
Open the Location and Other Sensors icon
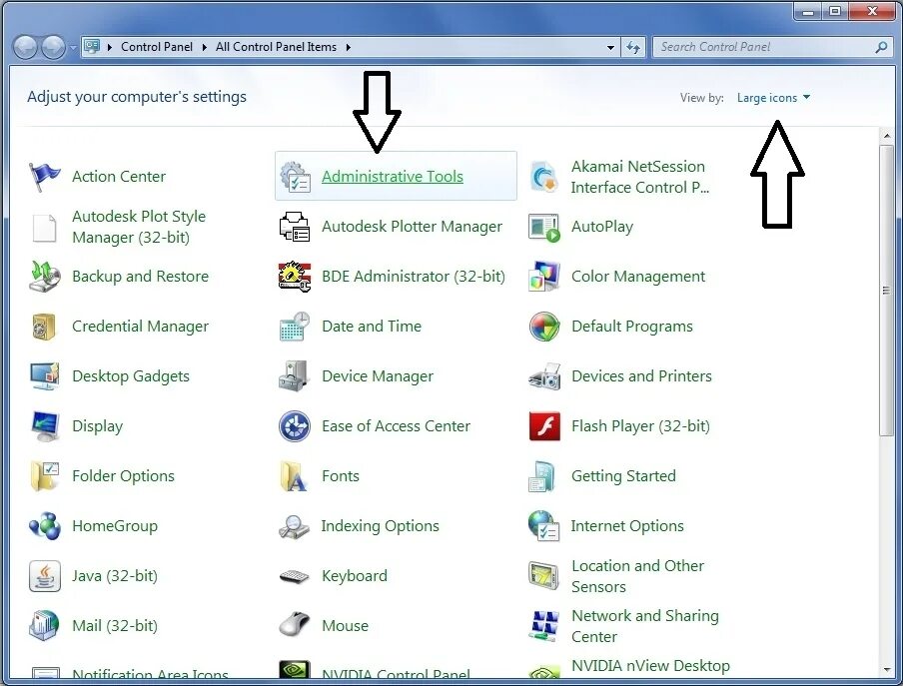click(x=543, y=576)
